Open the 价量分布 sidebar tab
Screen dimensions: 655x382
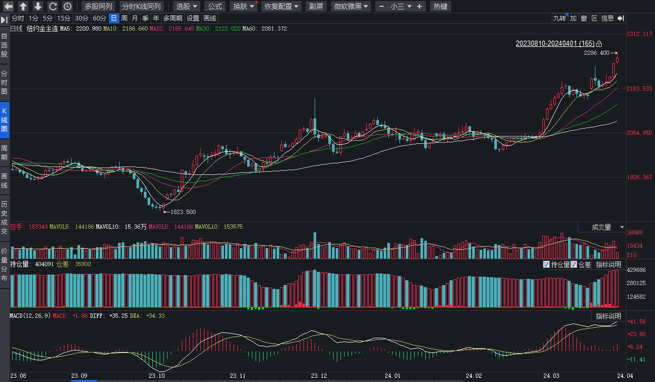coord(4,263)
